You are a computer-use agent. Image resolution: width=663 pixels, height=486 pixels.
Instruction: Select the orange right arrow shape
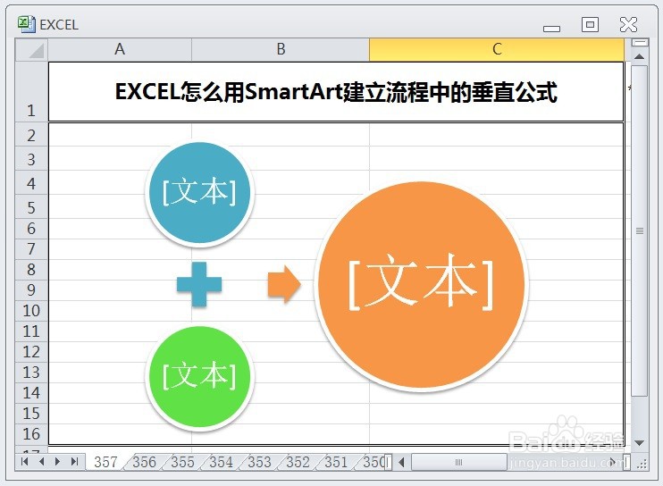click(x=284, y=284)
